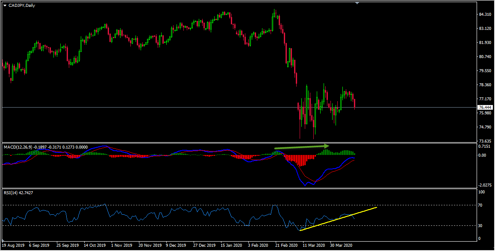
Task: Click the CADJPY,Daily chart title
Action: pos(22,6)
